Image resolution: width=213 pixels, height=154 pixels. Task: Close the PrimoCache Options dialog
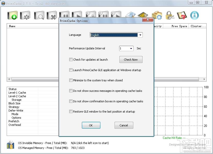[148, 19]
